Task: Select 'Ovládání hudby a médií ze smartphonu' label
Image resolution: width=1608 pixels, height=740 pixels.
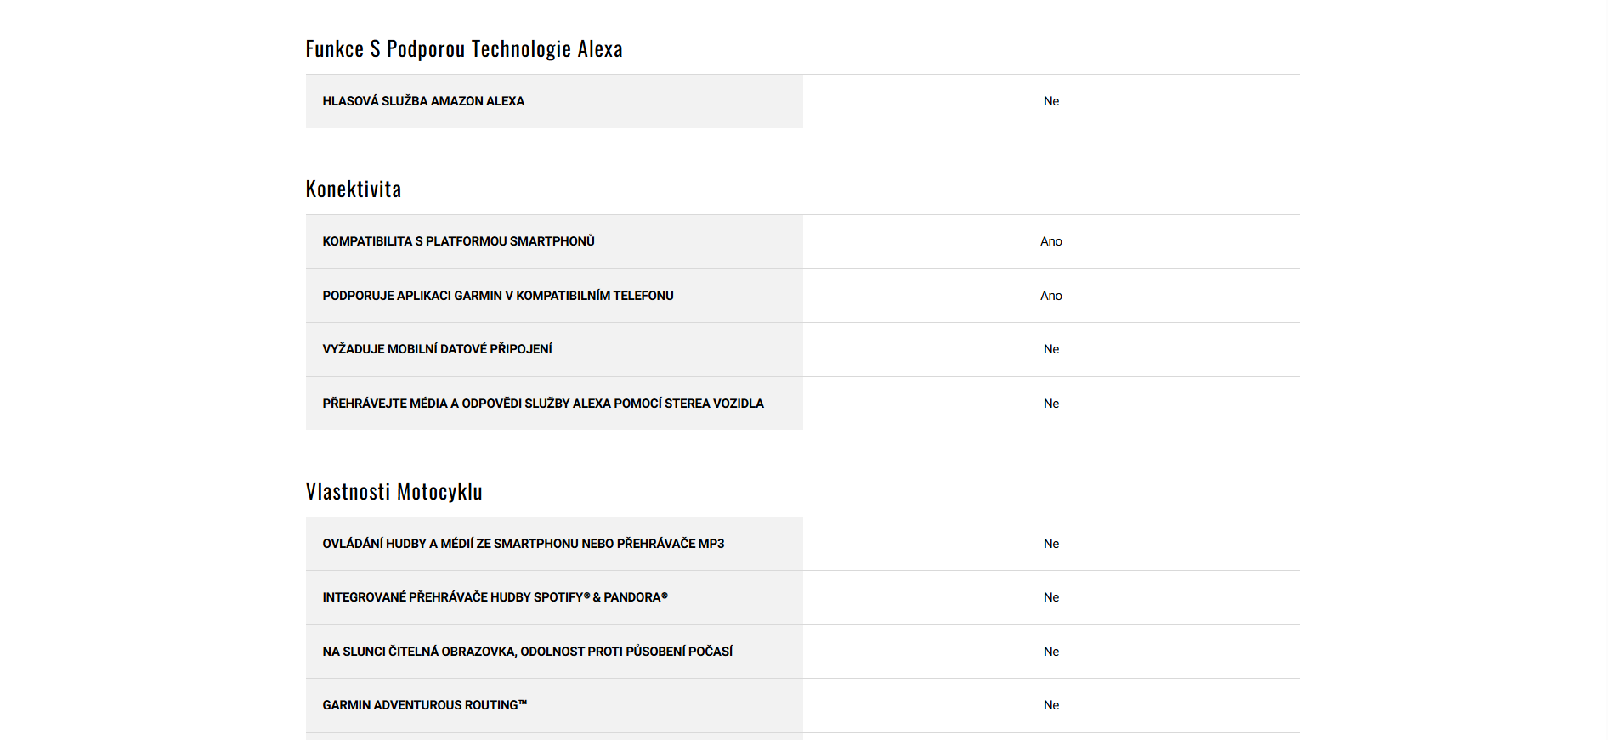Action: coord(524,544)
